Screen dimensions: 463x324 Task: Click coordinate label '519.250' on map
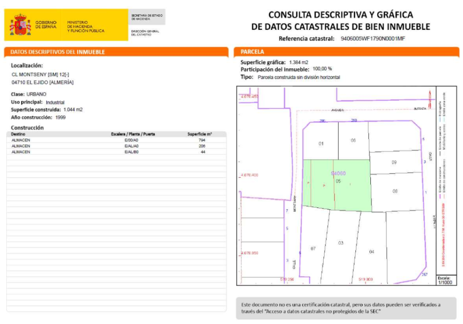[287, 279]
